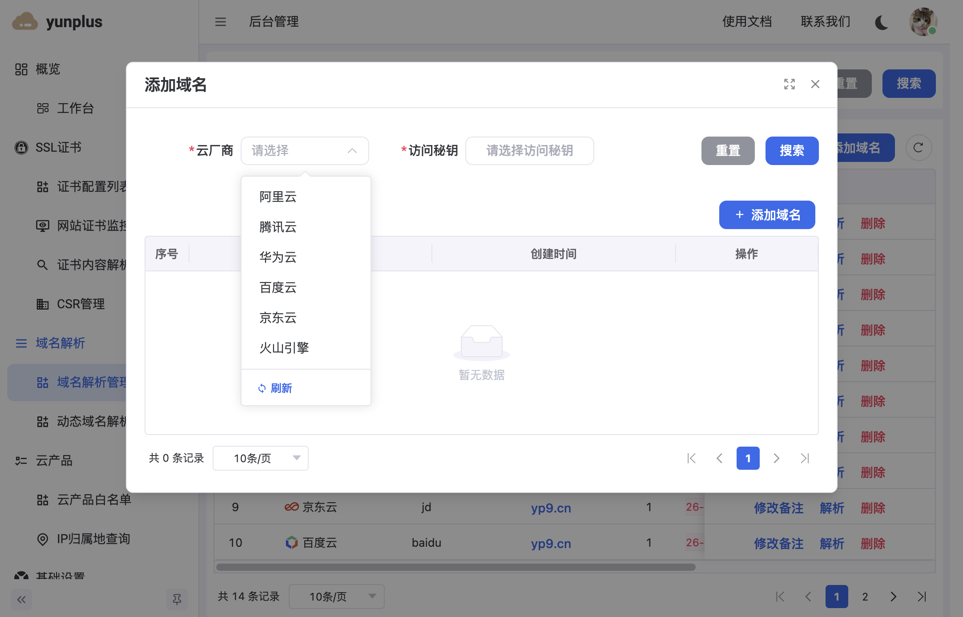Screen dimensions: 963x617
Task: Open yp9.cn link in 京东云 row
Action: (x=551, y=508)
